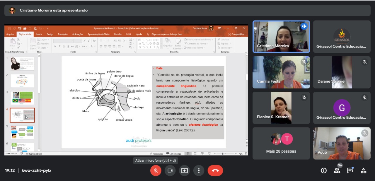
Task: Click the present screen icon
Action: [184, 170]
